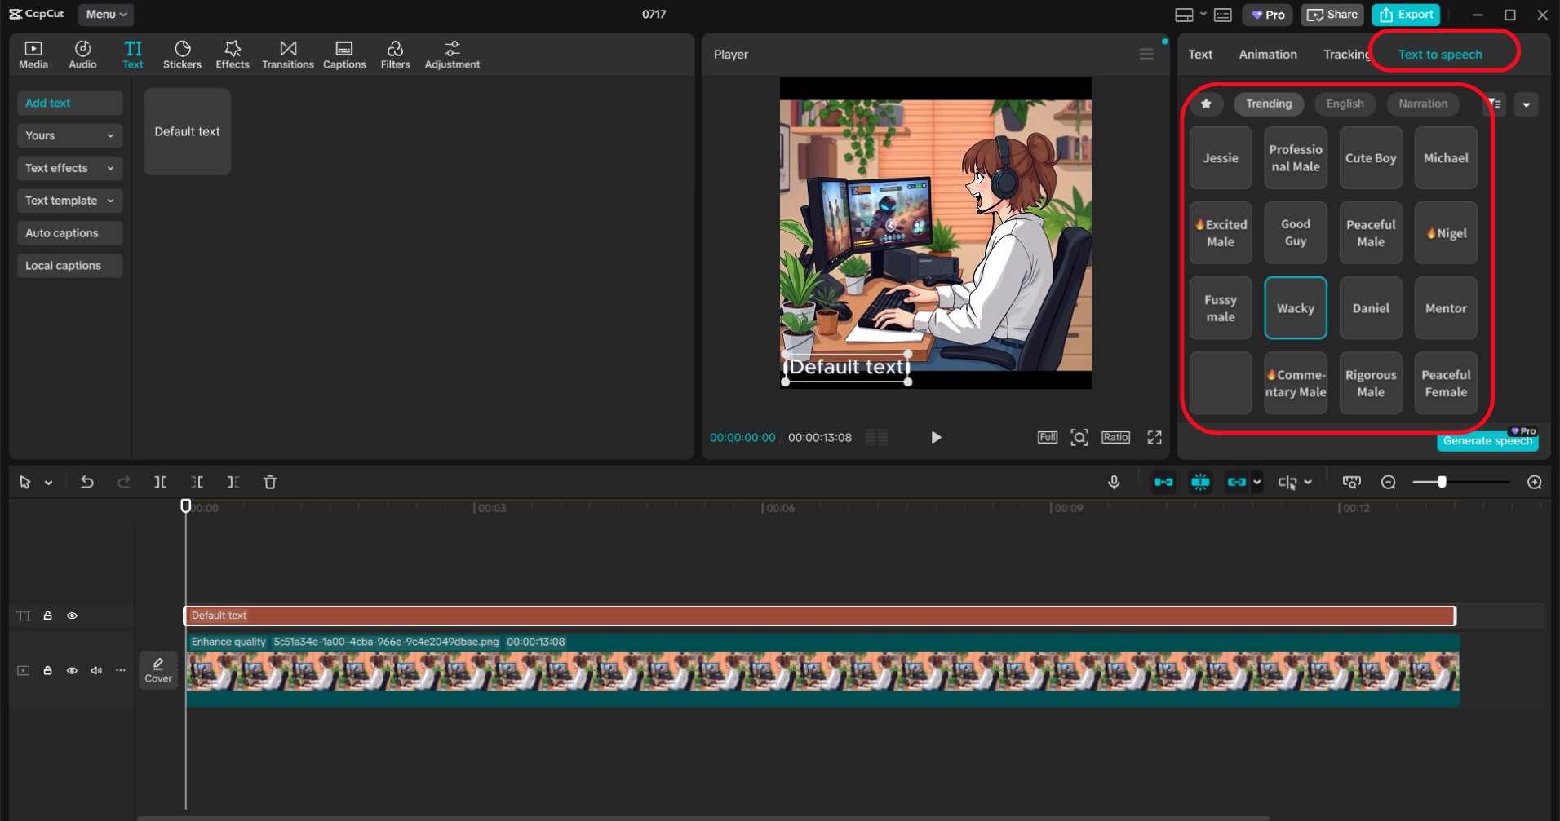Screen dimensions: 1560x821
Task: Click the Generate speech button
Action: pyautogui.click(x=1487, y=441)
